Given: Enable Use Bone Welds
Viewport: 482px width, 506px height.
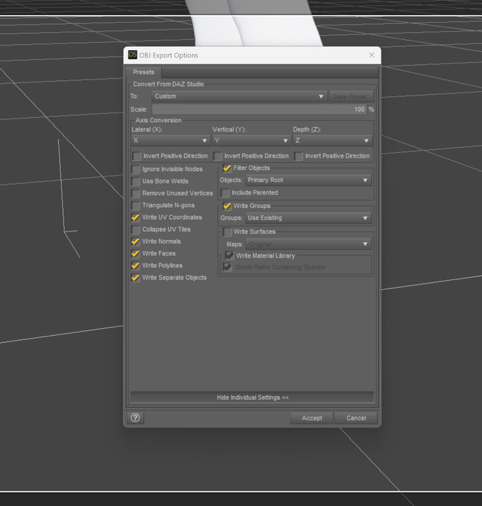Looking at the screenshot, I should point(135,182).
